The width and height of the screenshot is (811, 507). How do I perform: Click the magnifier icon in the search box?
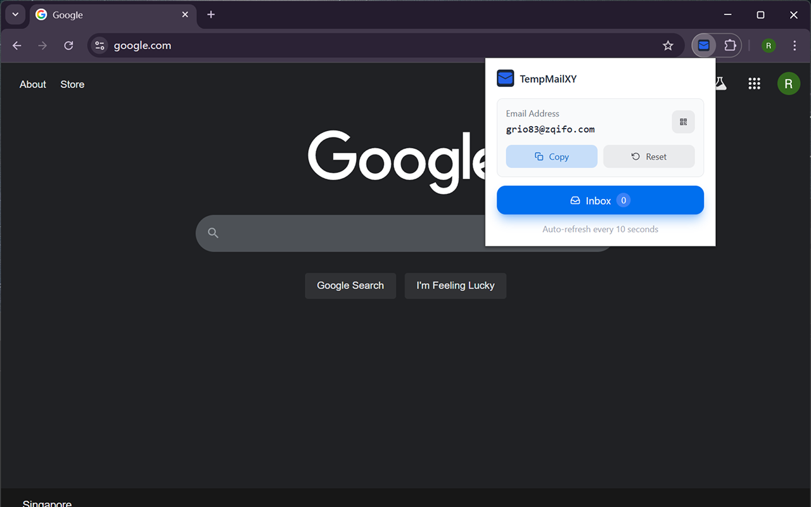pyautogui.click(x=213, y=233)
